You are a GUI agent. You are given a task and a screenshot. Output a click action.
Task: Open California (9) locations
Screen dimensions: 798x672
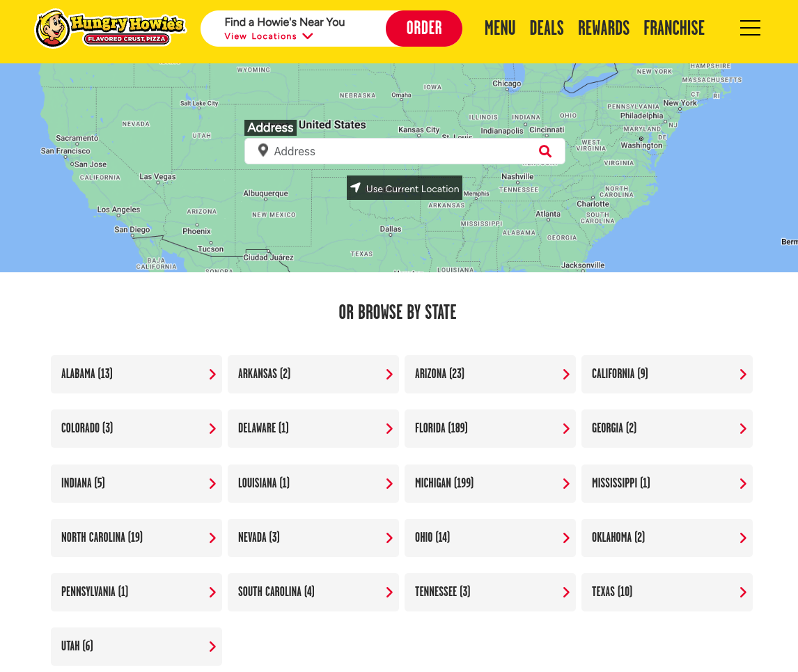click(x=666, y=374)
